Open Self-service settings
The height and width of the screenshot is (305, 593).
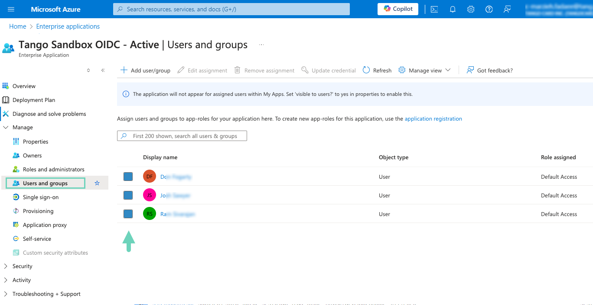point(37,239)
